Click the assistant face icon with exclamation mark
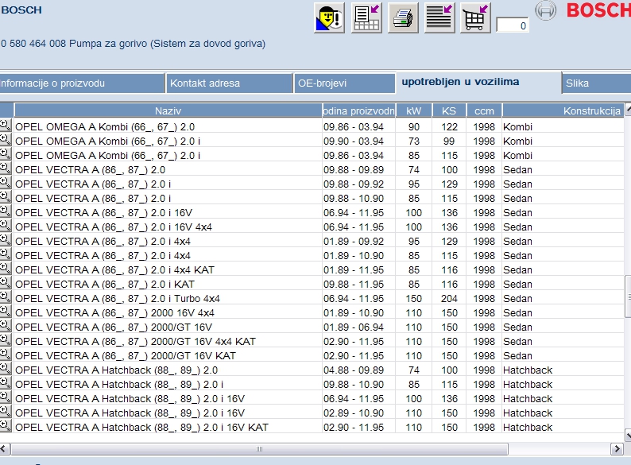 [329, 18]
